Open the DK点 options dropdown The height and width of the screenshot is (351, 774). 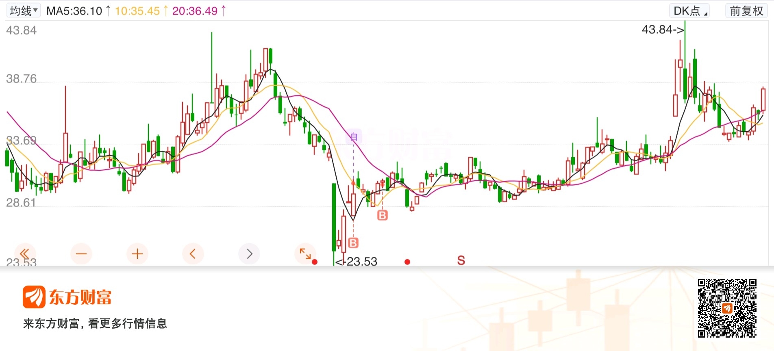689,11
